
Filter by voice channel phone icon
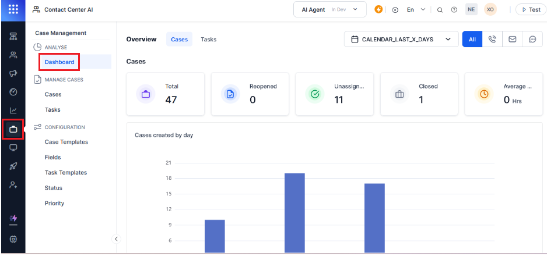(x=492, y=40)
